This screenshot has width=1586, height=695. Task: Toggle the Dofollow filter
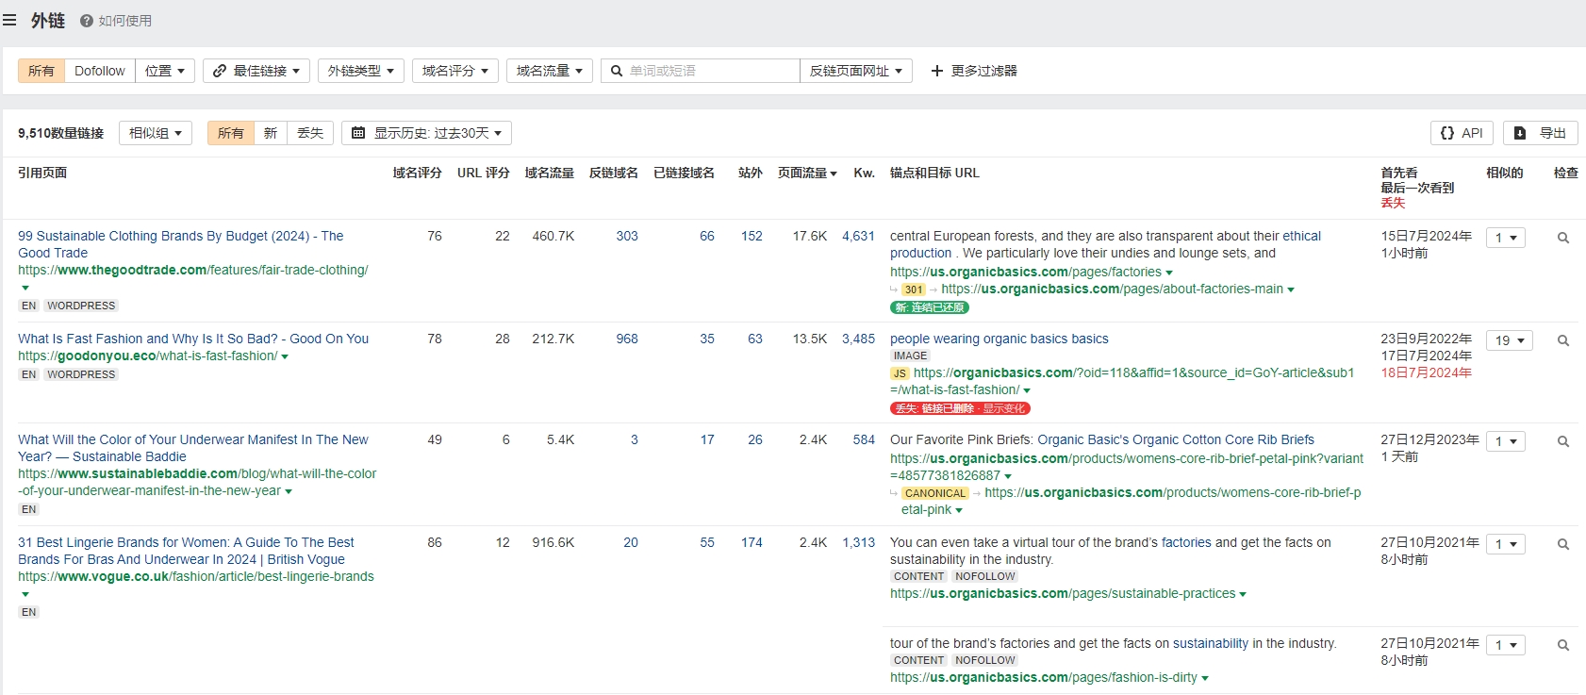(x=100, y=71)
